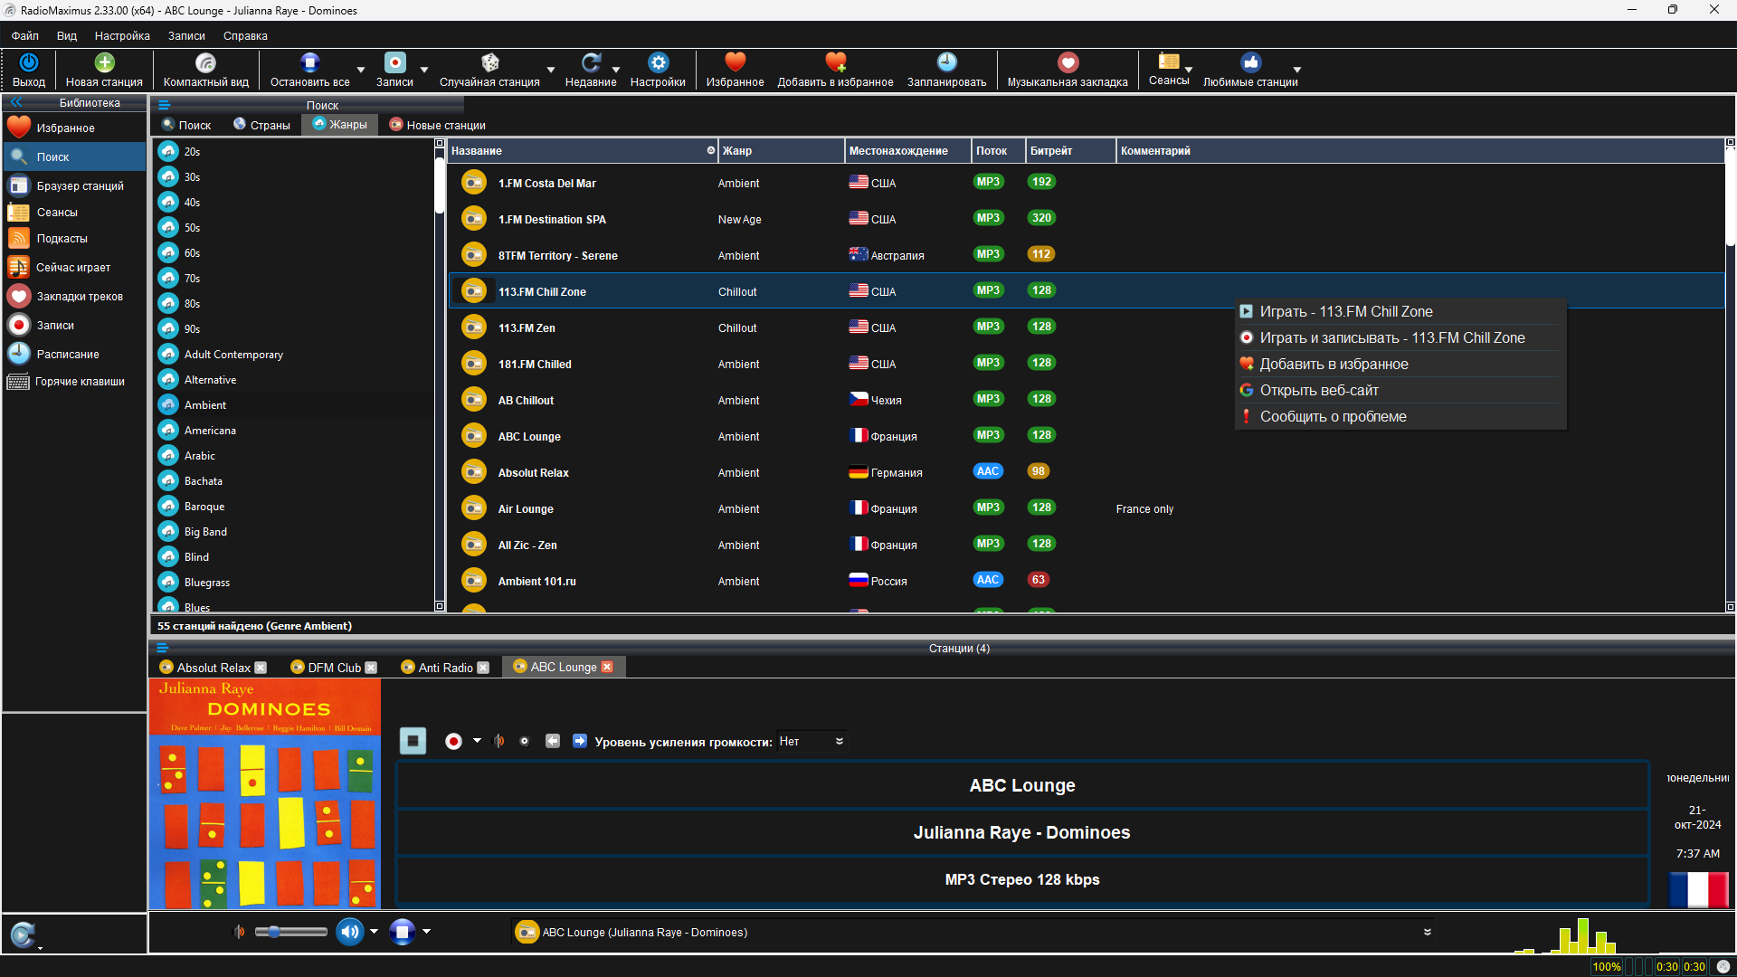1737x977 pixels.
Task: Select the Compact view toolbar icon
Action: click(205, 62)
